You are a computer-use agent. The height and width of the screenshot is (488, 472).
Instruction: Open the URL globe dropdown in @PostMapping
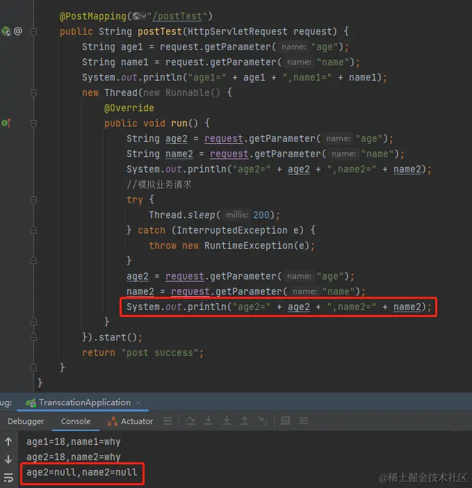(139, 16)
